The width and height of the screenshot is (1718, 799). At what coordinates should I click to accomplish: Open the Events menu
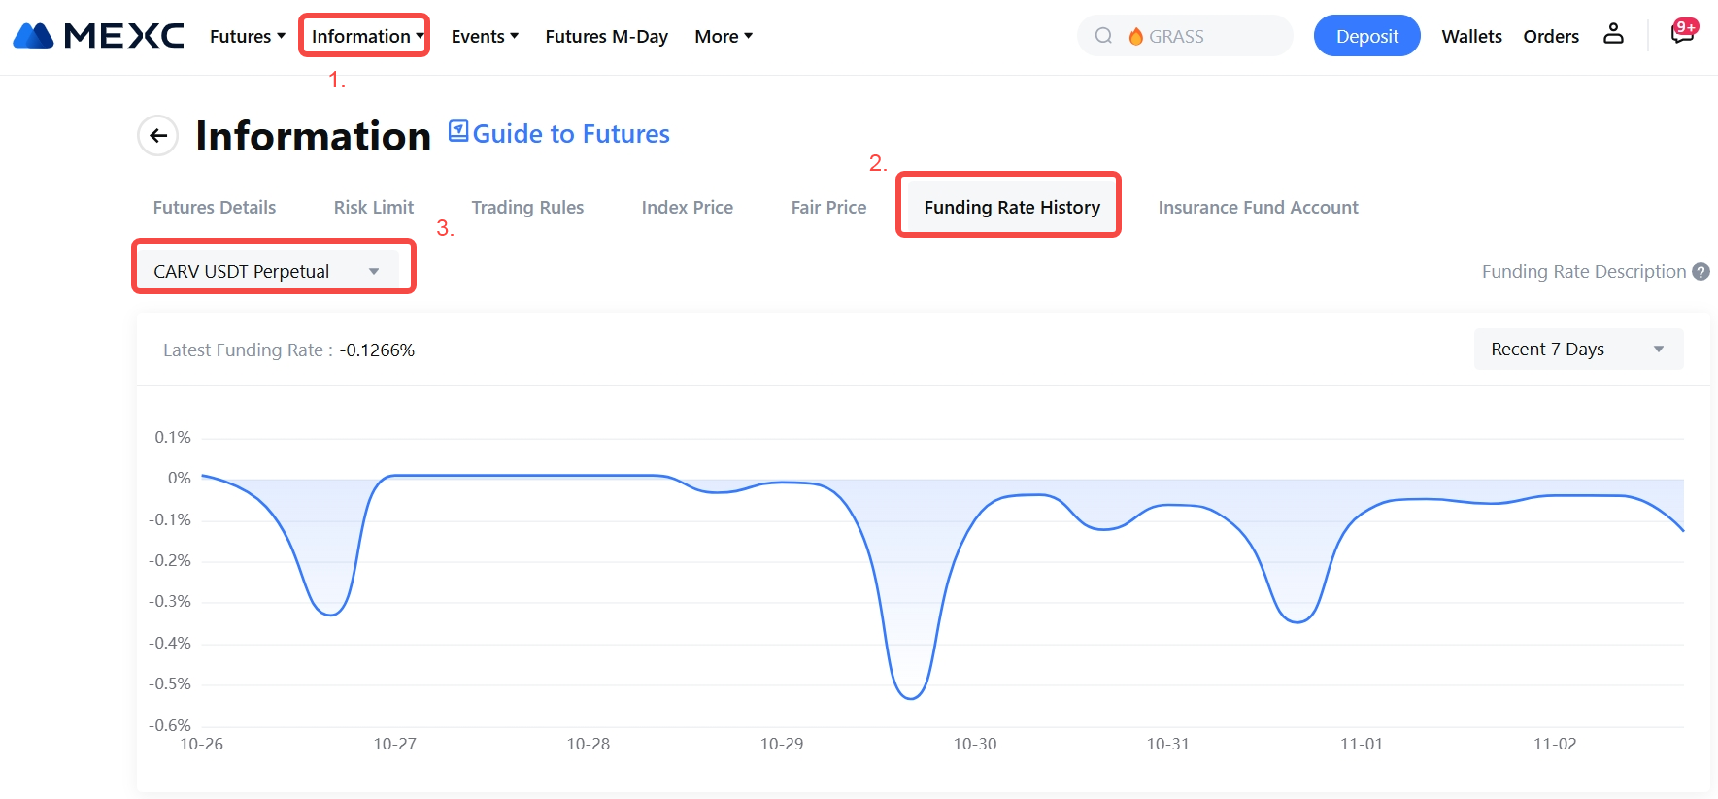(484, 36)
